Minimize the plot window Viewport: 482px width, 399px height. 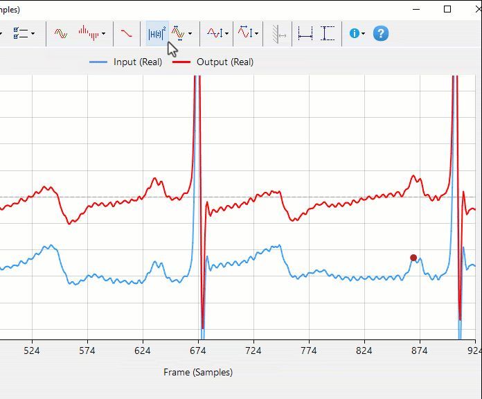[416, 9]
